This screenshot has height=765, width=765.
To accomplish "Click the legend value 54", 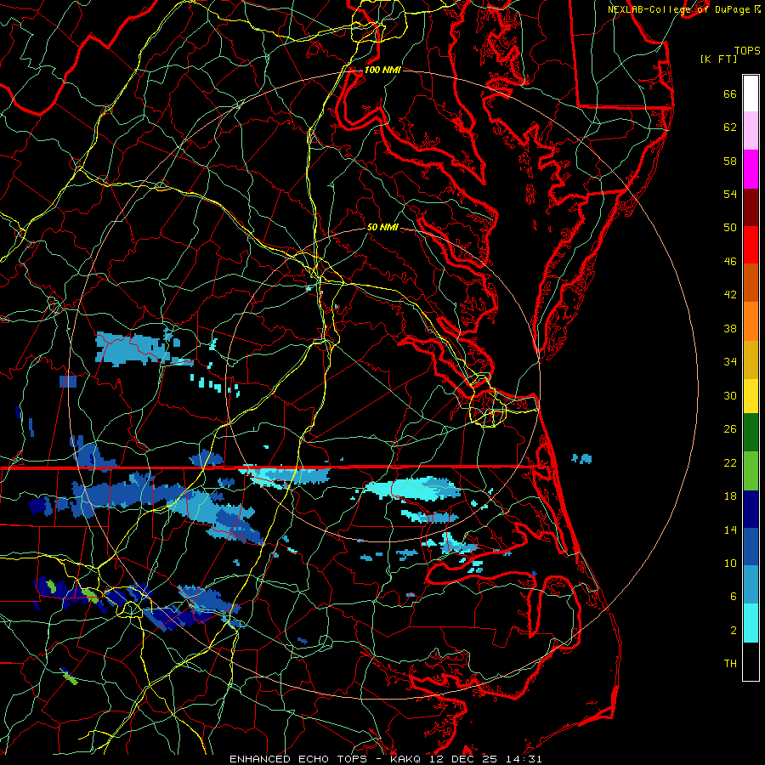I will coord(730,194).
